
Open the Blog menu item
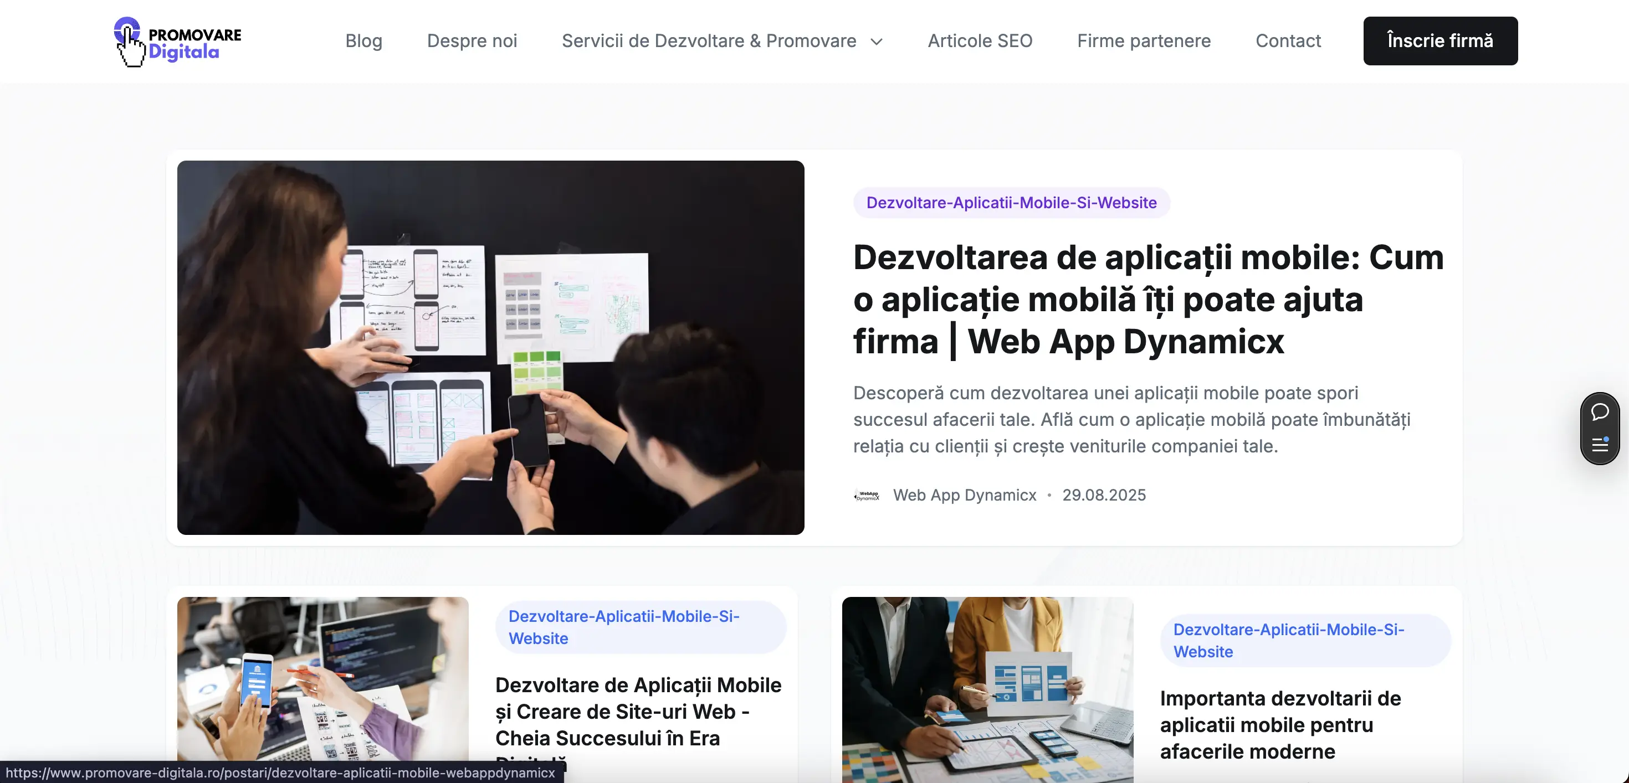[363, 41]
